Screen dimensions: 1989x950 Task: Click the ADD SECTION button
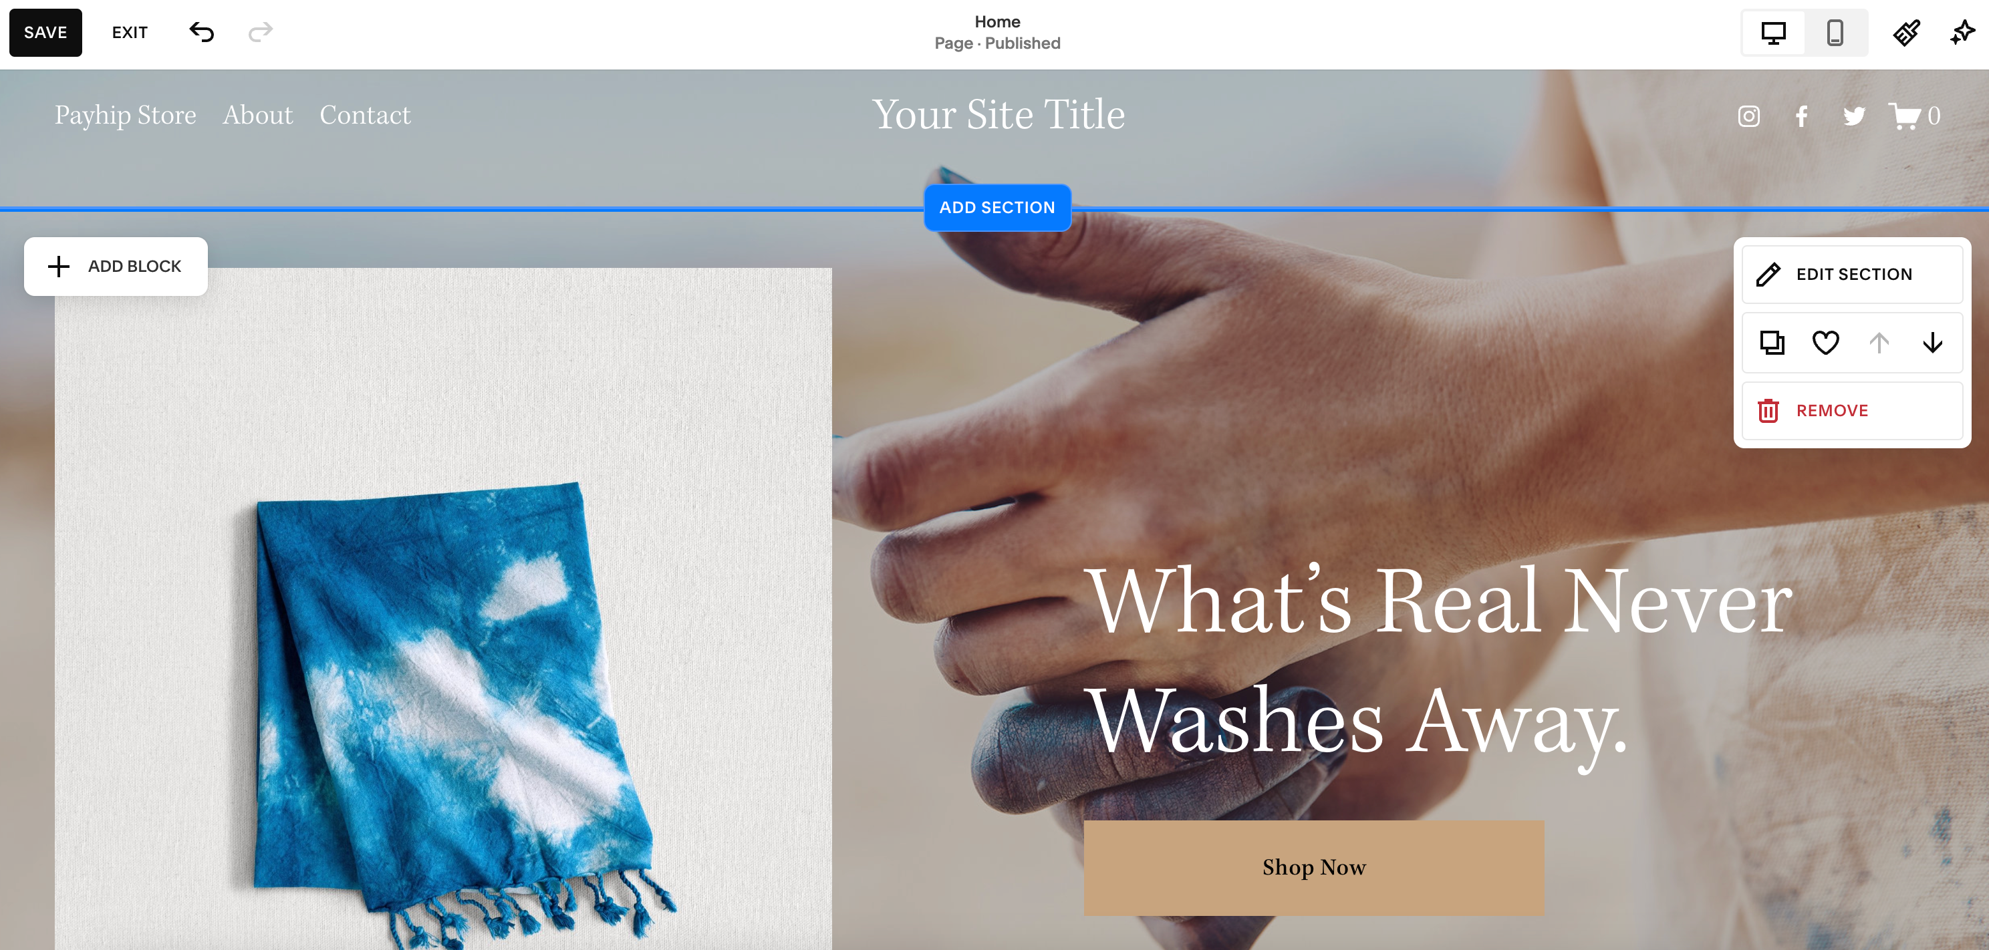pos(997,208)
